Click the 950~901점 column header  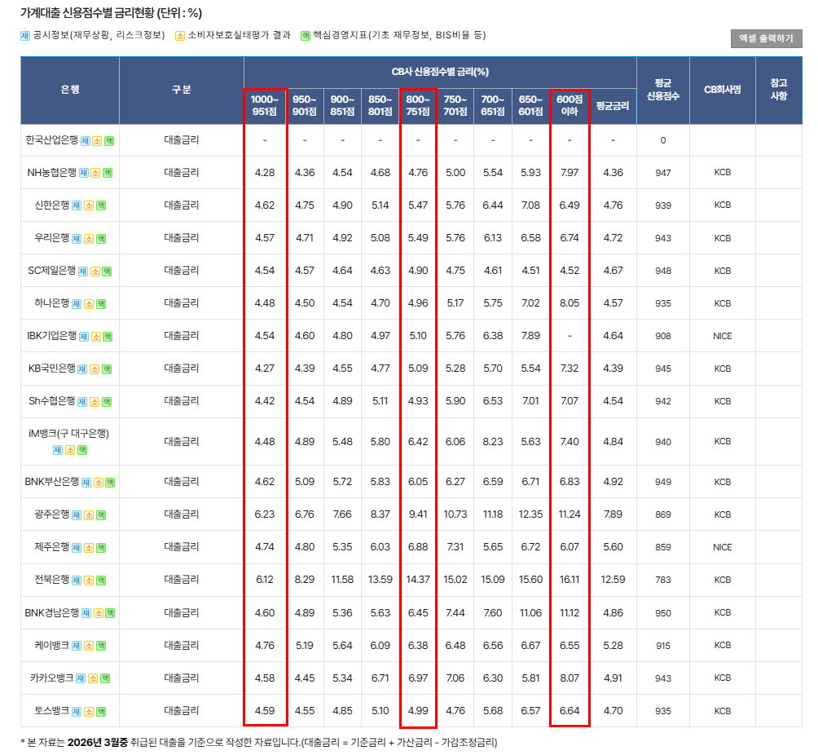(305, 105)
